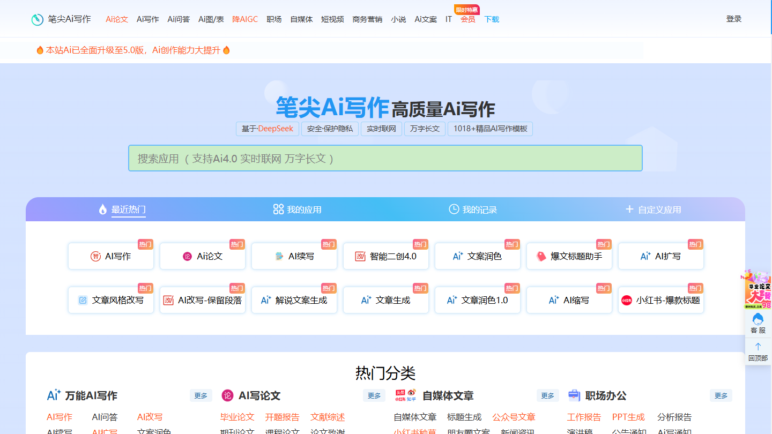The height and width of the screenshot is (434, 772).
Task: Open the AI缩写 app card
Action: pos(569,300)
